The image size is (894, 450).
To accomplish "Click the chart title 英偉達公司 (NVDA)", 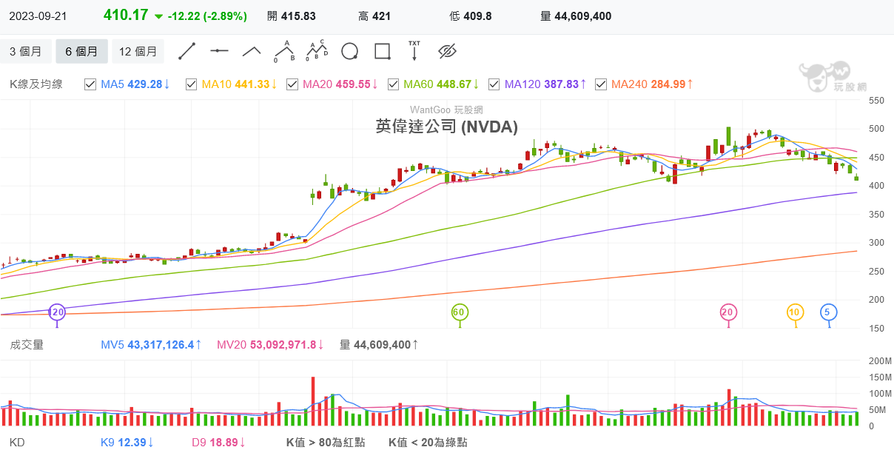I will 447,127.
